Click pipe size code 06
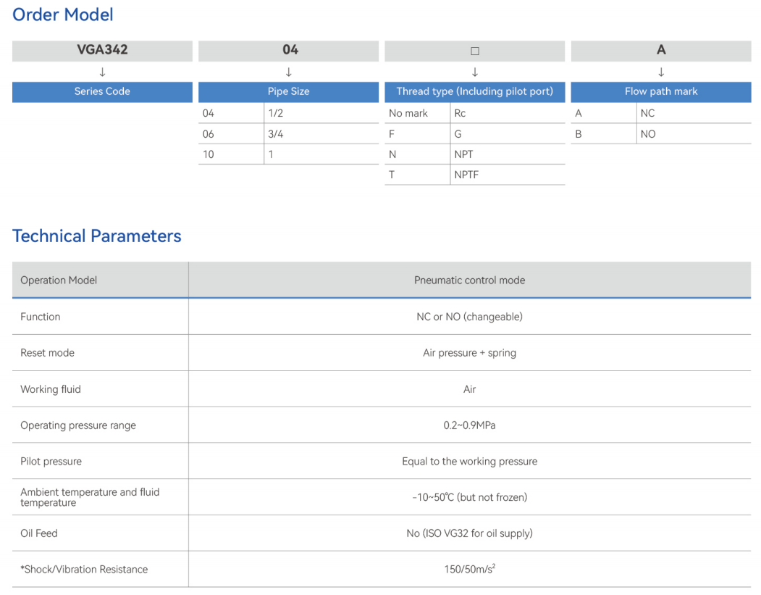Image resolution: width=761 pixels, height=595 pixels. pyautogui.click(x=209, y=134)
